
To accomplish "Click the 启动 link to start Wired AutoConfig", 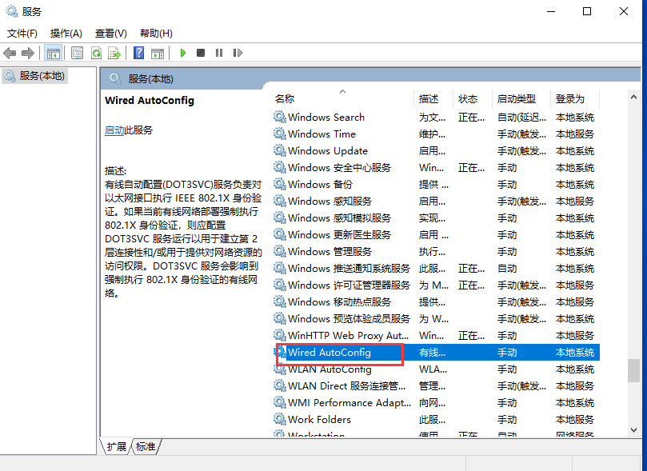I will click(x=113, y=130).
